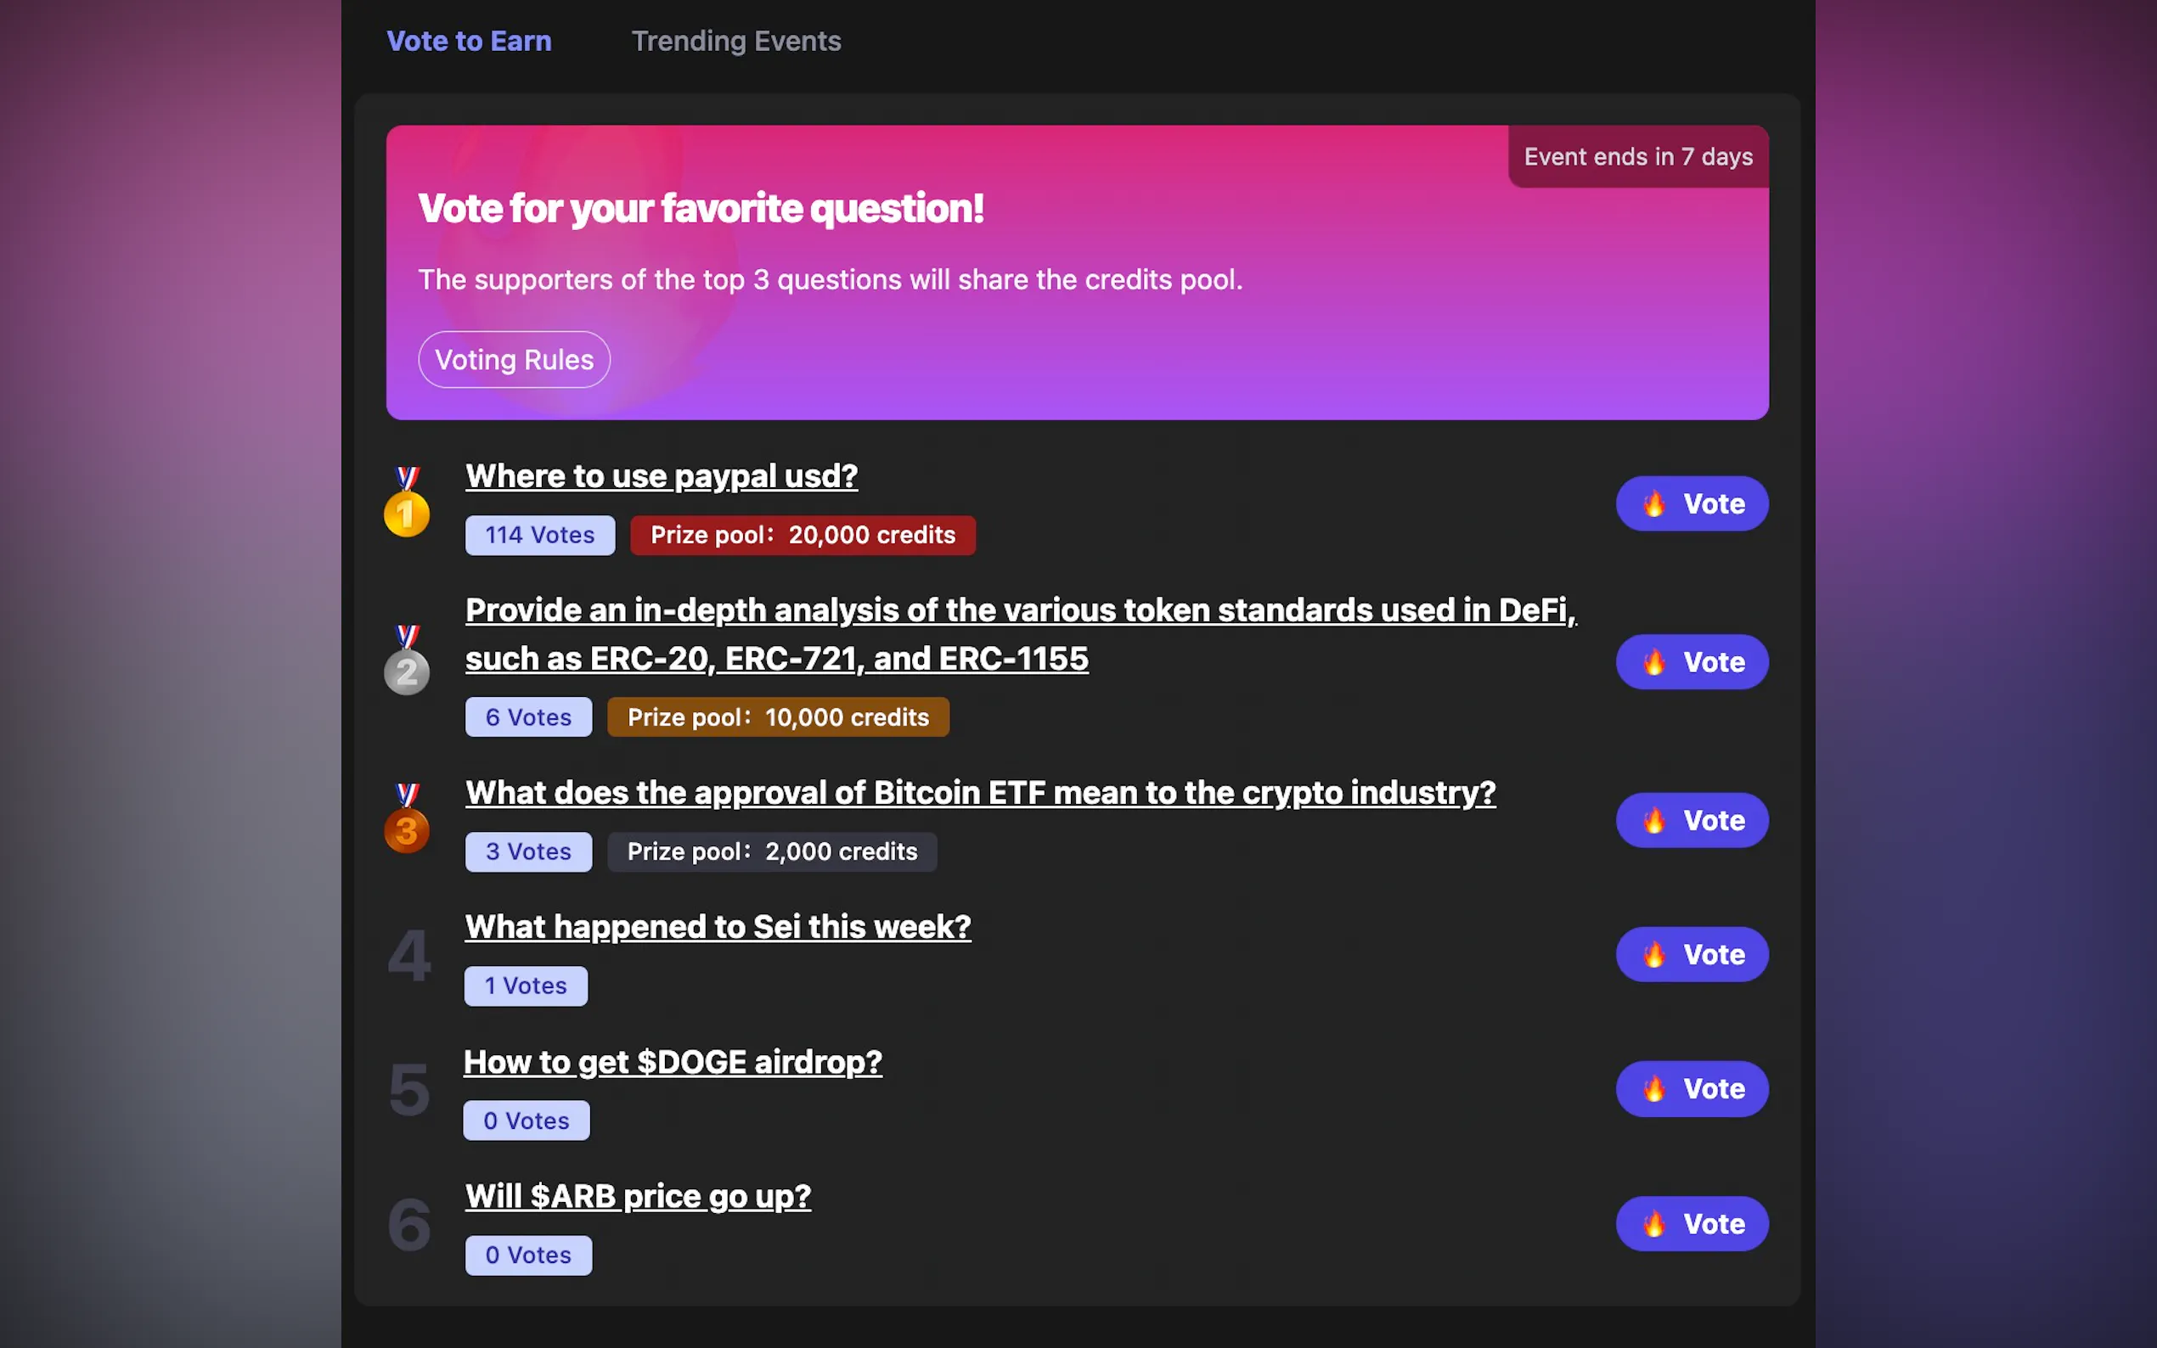Click the bronze third-place medal icon
Image resolution: width=2157 pixels, height=1348 pixels.
[x=407, y=820]
